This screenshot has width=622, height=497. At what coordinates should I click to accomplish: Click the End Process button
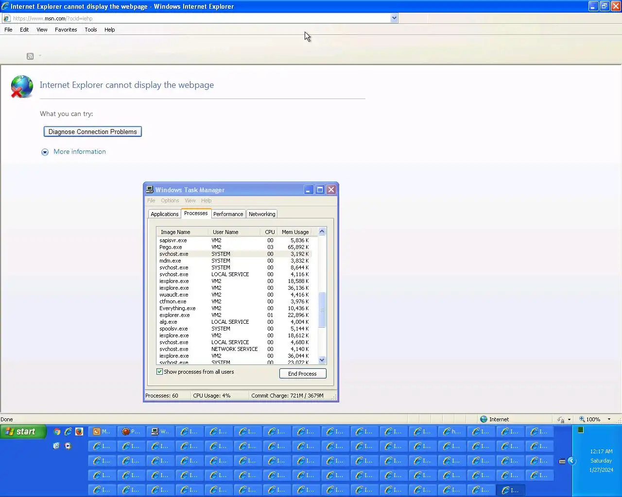[x=302, y=374]
